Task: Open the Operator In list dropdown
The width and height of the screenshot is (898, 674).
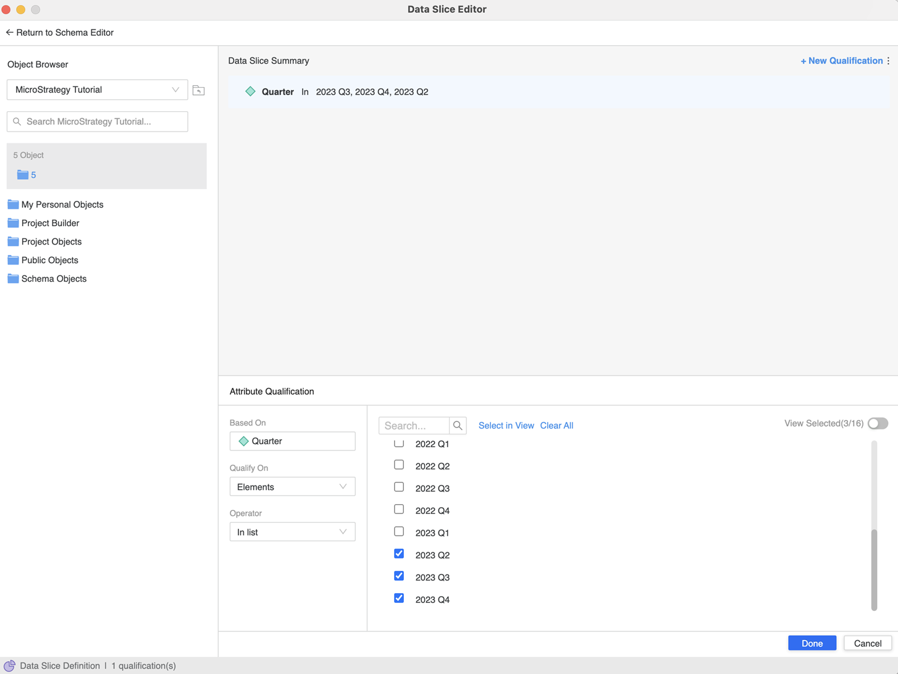Action: tap(292, 532)
